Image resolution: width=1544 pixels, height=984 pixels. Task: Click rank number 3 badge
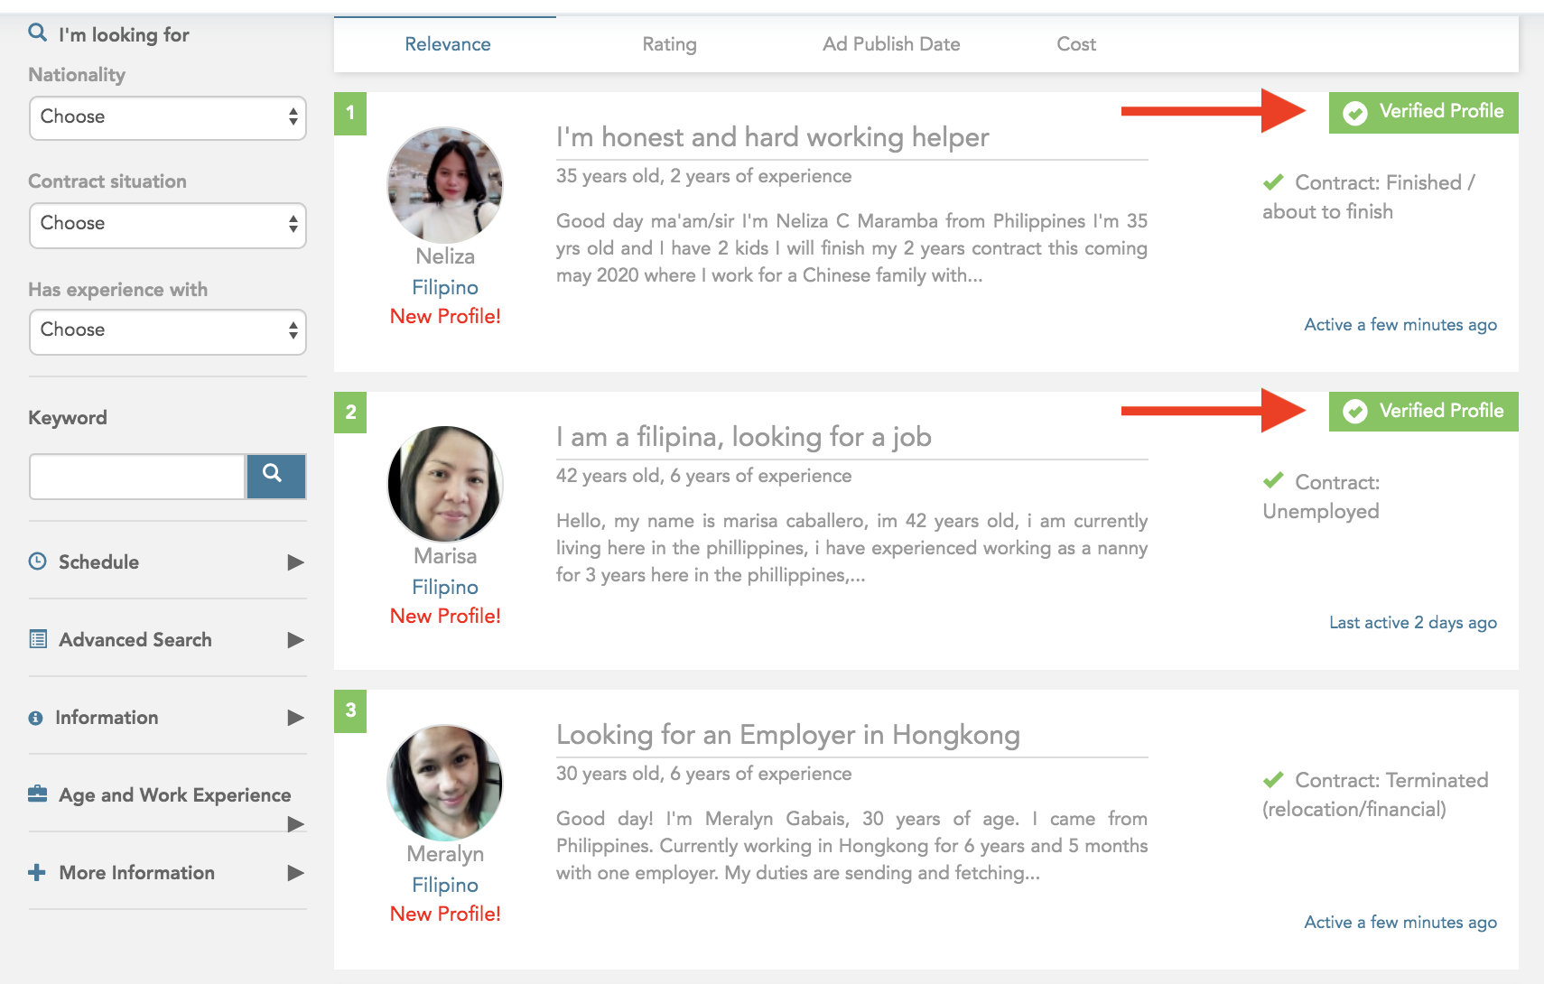(x=350, y=710)
